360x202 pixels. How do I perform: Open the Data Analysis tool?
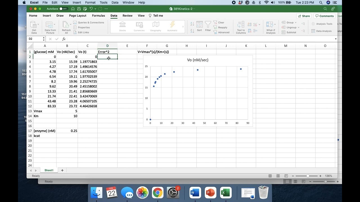(x=321, y=31)
